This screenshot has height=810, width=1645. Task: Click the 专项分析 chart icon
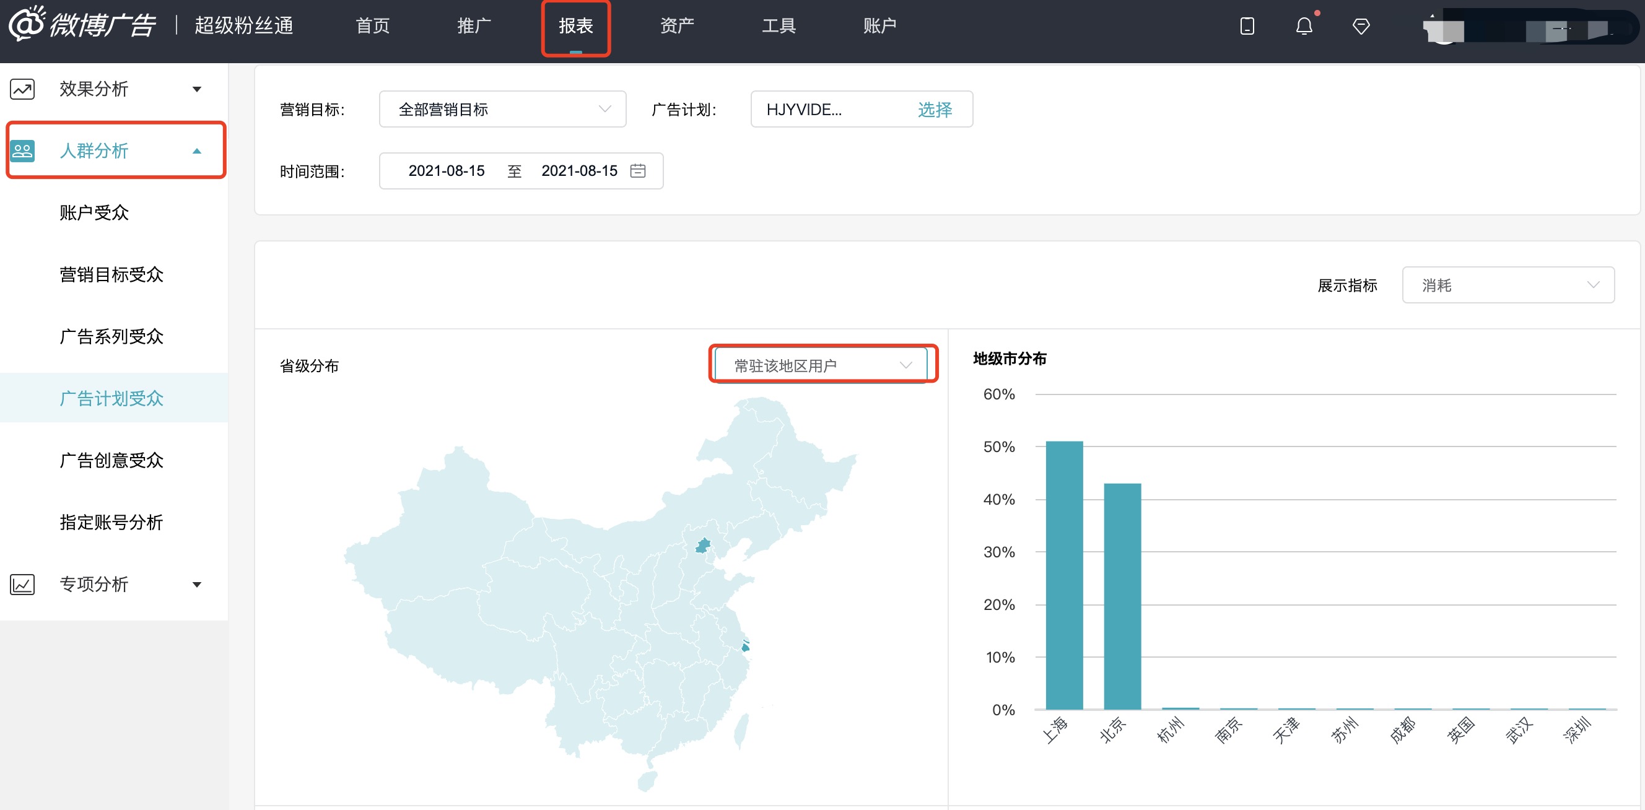[22, 584]
